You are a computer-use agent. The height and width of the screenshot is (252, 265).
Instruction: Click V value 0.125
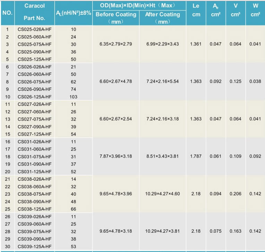(236, 81)
